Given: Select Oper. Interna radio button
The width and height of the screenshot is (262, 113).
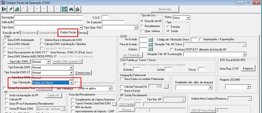Looking at the screenshot, I should 142,31.
